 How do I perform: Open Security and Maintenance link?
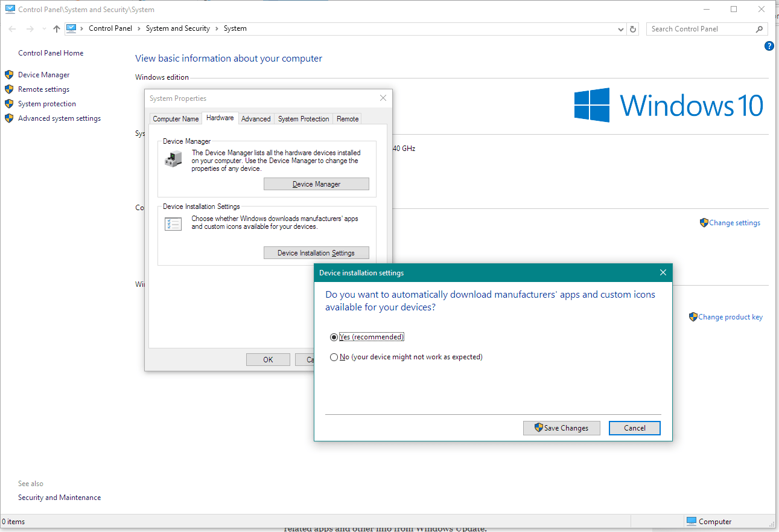[60, 498]
